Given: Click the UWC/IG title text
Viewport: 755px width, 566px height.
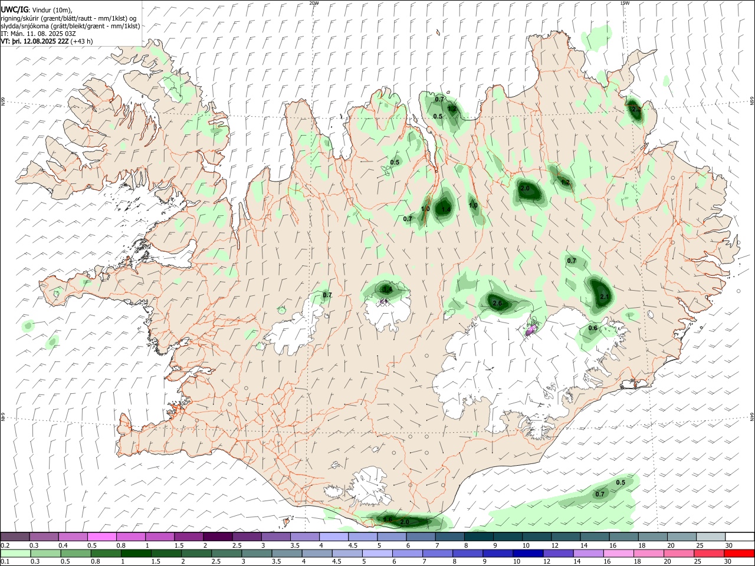Looking at the screenshot, I should pos(14,9).
